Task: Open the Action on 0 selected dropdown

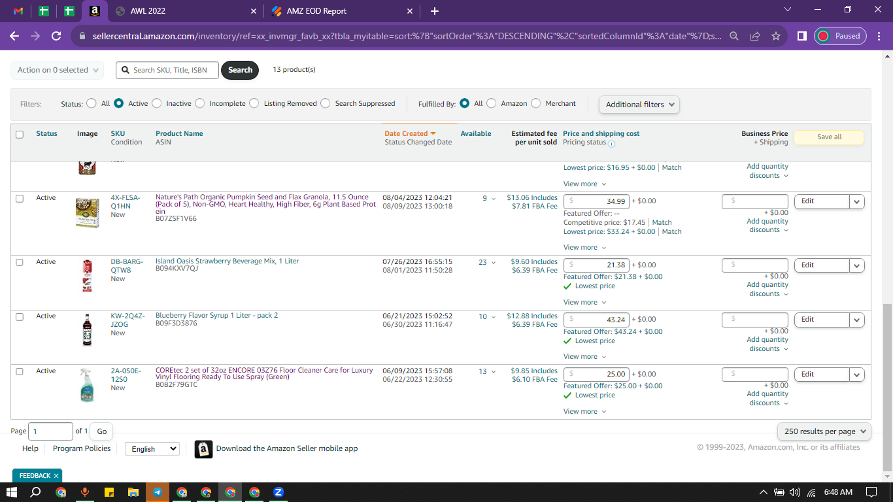Action: pyautogui.click(x=58, y=70)
